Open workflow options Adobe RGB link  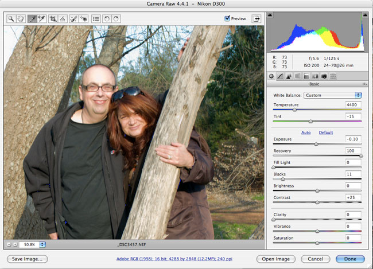[x=174, y=259]
